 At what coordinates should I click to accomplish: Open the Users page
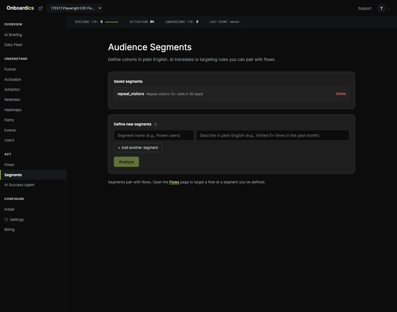(33, 140)
